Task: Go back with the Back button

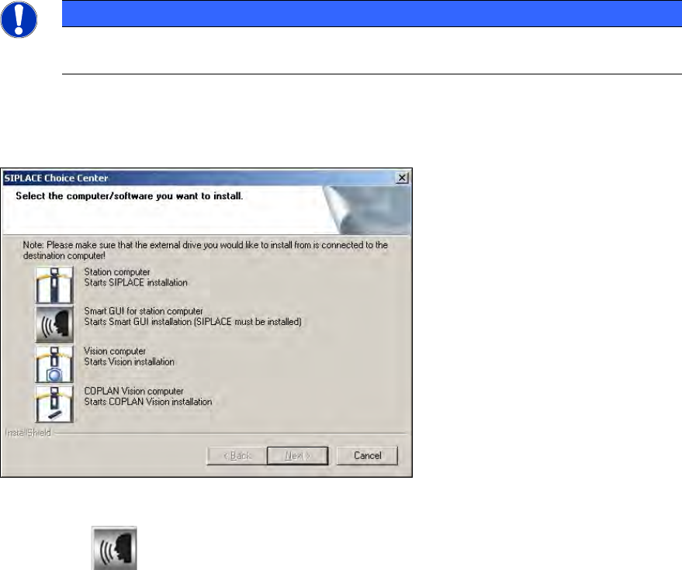Action: 237,456
